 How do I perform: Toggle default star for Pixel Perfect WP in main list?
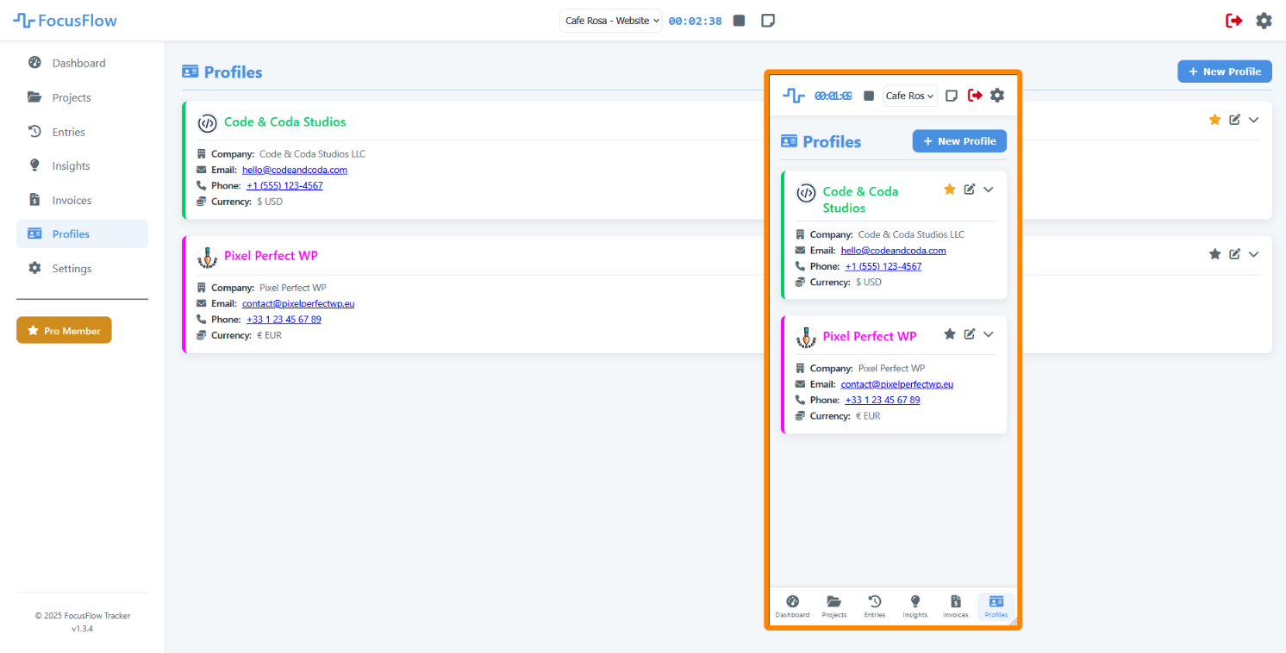point(1214,254)
